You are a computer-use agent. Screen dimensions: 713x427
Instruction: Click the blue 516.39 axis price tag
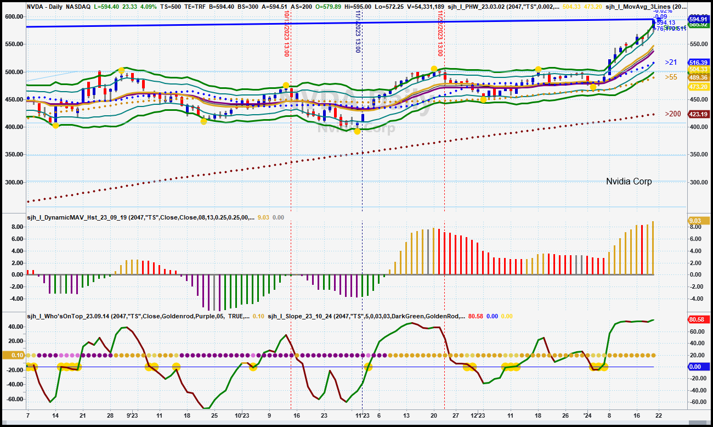pyautogui.click(x=698, y=63)
